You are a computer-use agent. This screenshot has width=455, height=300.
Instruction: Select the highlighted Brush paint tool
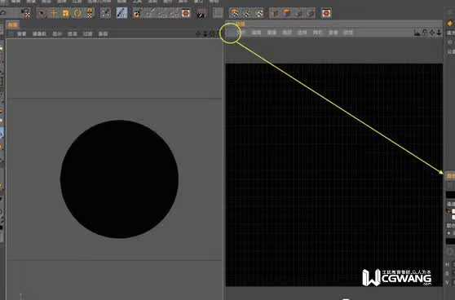pyautogui.click(x=121, y=13)
